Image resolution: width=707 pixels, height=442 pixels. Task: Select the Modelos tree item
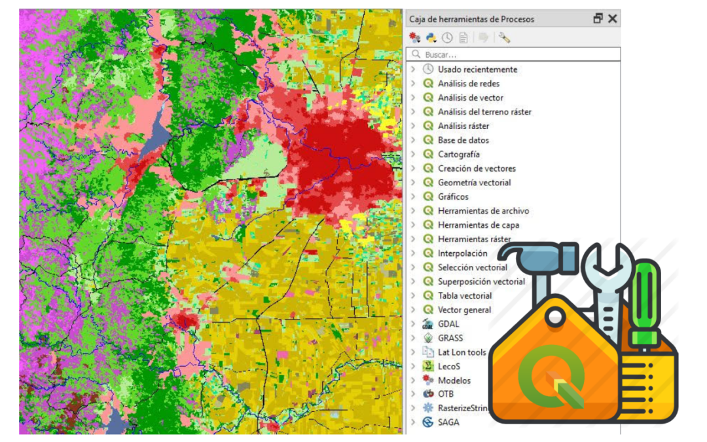[454, 380]
